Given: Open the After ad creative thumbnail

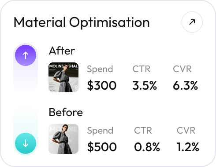Looking at the screenshot, I should 63,77.
